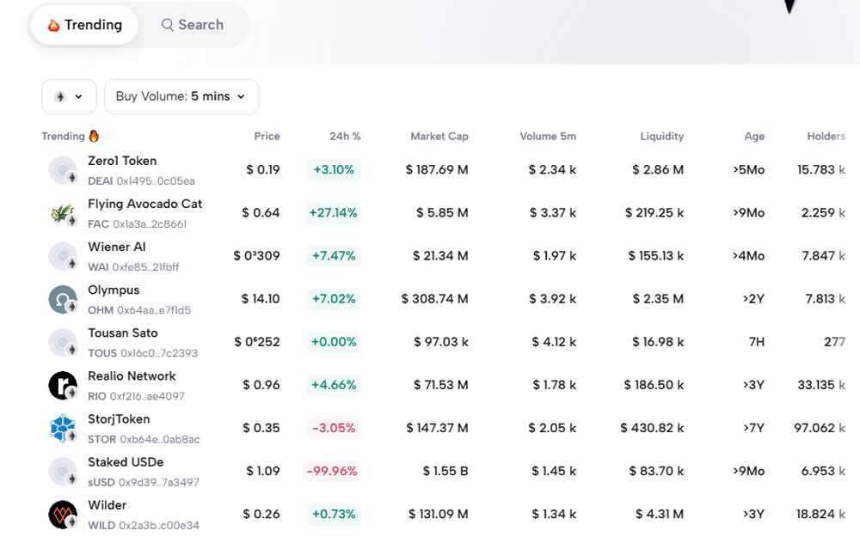Click the +3.10% change badge
This screenshot has height=537, width=860.
coord(334,170)
